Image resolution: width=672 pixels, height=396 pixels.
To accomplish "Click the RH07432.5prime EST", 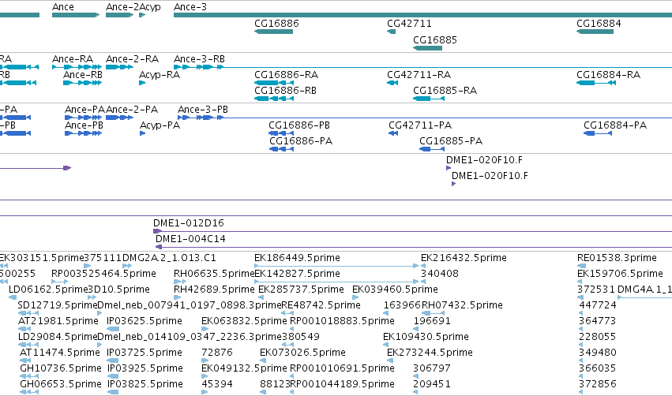I will click(x=433, y=313).
